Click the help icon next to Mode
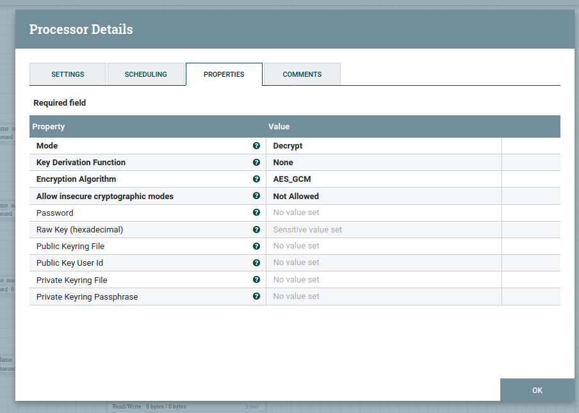 click(256, 146)
